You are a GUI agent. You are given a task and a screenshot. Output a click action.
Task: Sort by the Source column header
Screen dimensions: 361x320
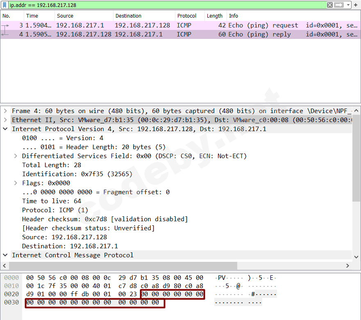click(84, 16)
